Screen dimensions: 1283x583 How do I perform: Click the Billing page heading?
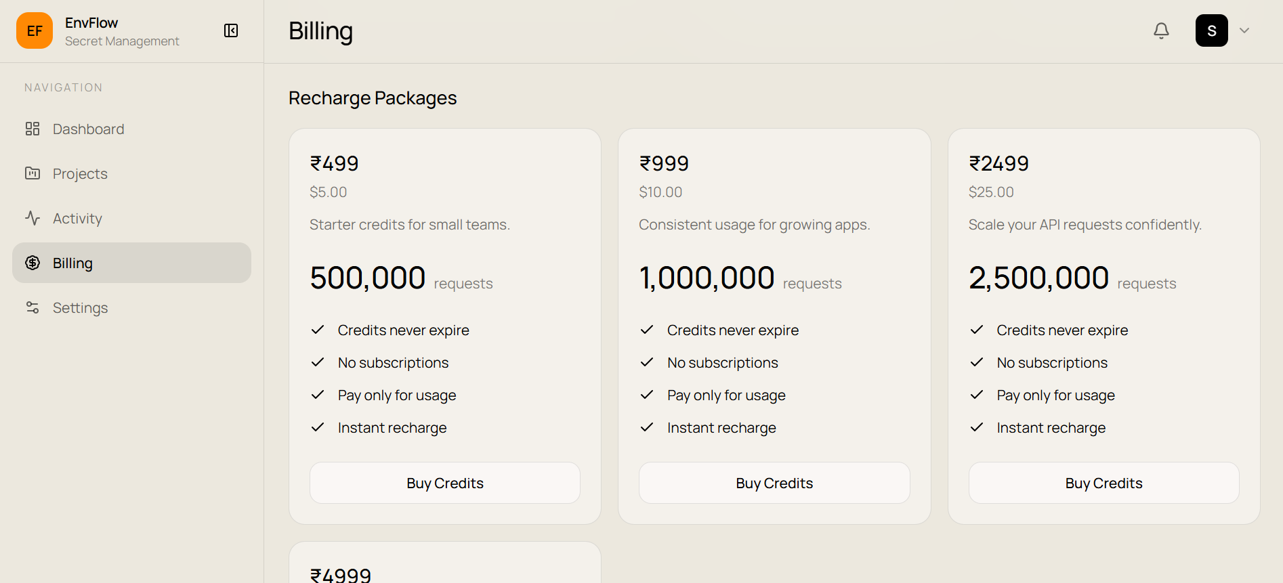click(320, 31)
